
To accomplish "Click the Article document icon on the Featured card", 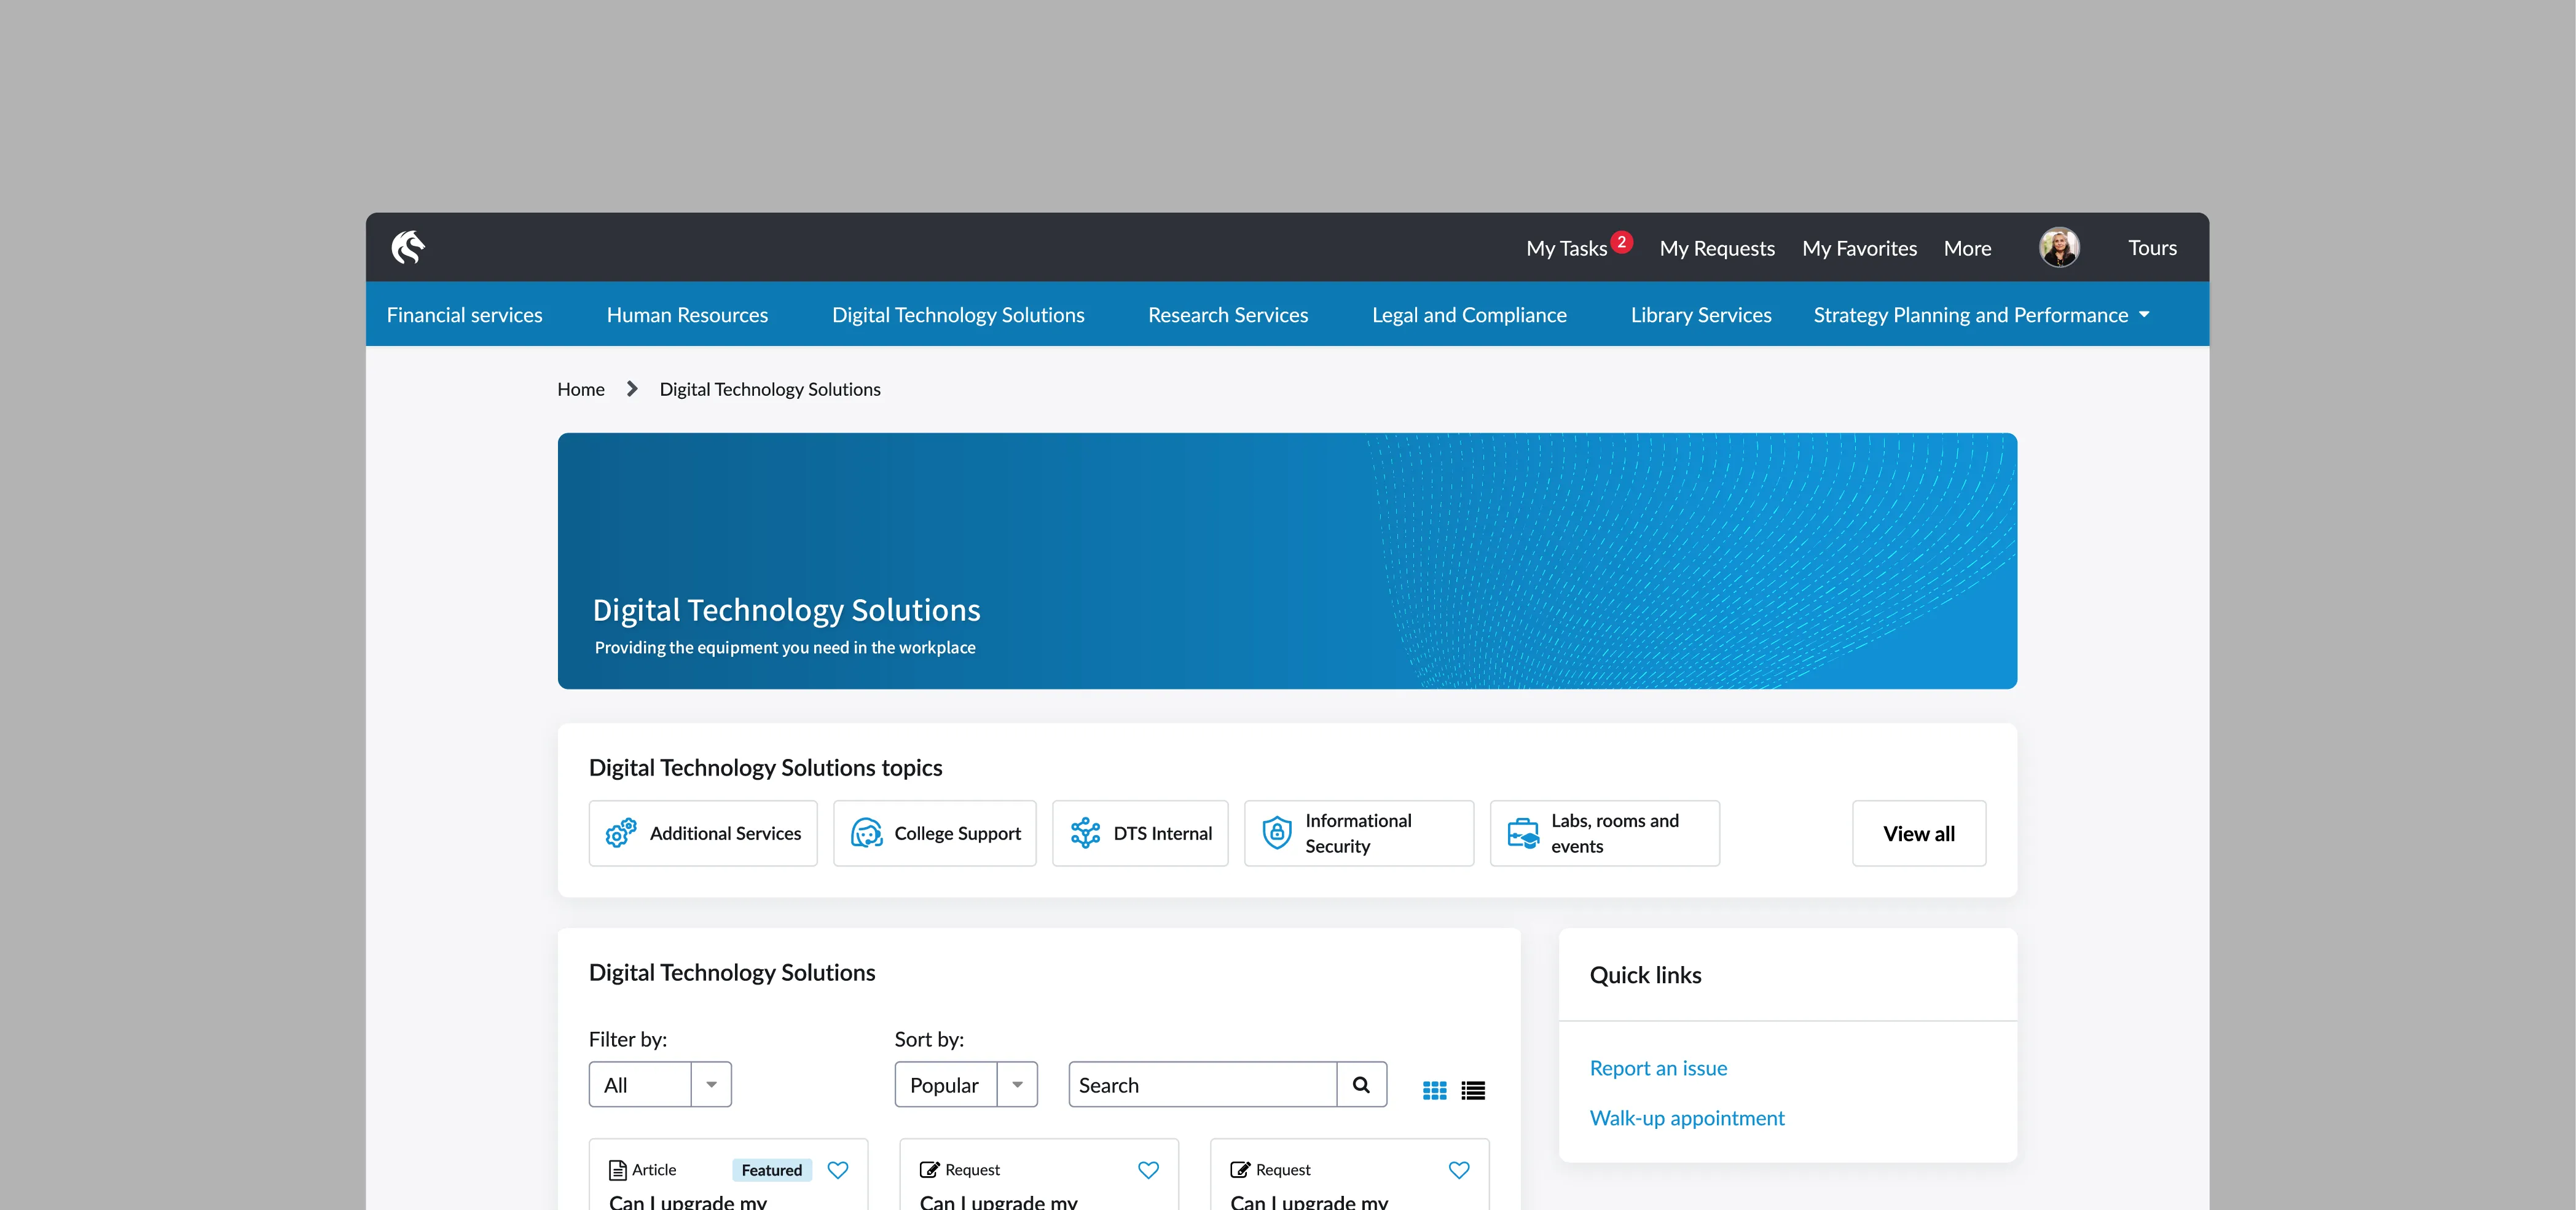I will pyautogui.click(x=618, y=1170).
